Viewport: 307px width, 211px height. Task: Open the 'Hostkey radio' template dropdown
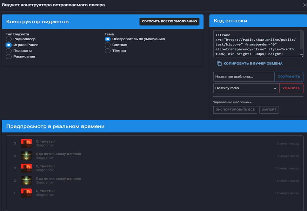[x=246, y=88]
